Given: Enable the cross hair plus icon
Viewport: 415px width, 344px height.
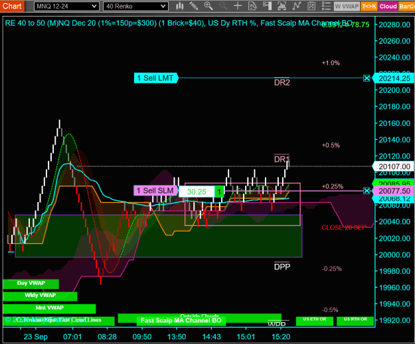Looking at the screenshot, I should (238, 6).
